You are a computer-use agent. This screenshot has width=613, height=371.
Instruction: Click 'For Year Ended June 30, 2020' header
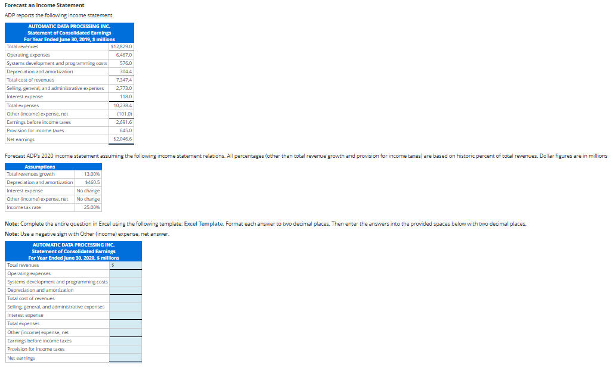73,258
